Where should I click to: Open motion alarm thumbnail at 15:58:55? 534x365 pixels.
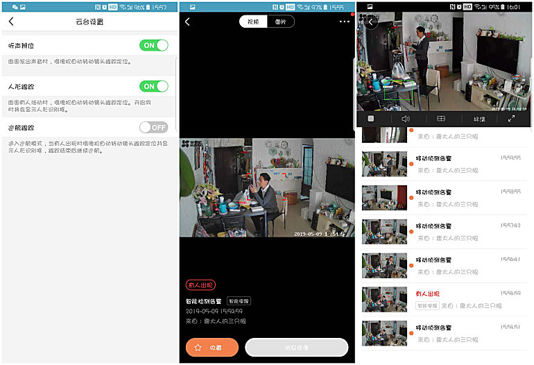coord(384,198)
